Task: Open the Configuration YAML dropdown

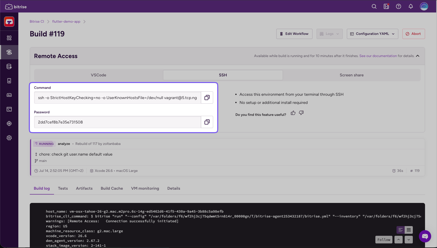Action: pyautogui.click(x=373, y=34)
